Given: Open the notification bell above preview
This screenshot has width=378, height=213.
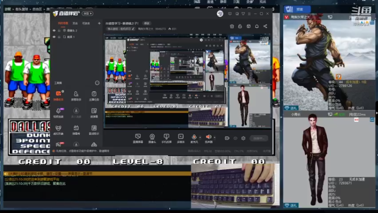Looking at the screenshot, I should pyautogui.click(x=257, y=27).
